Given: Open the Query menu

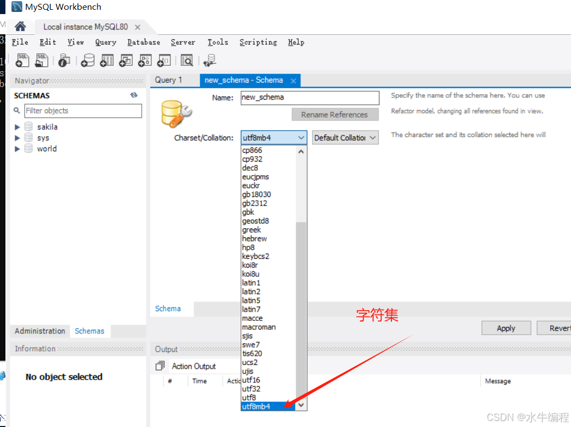Looking at the screenshot, I should tap(106, 42).
